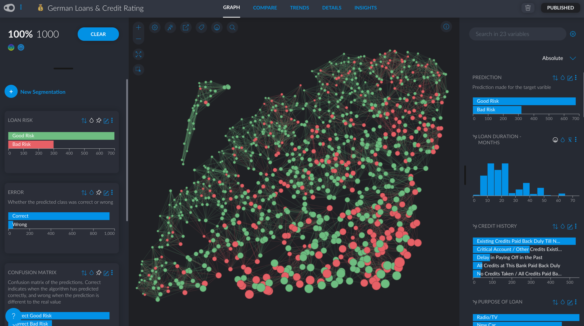
Task: Add a New Segmentation
Action: (35, 92)
